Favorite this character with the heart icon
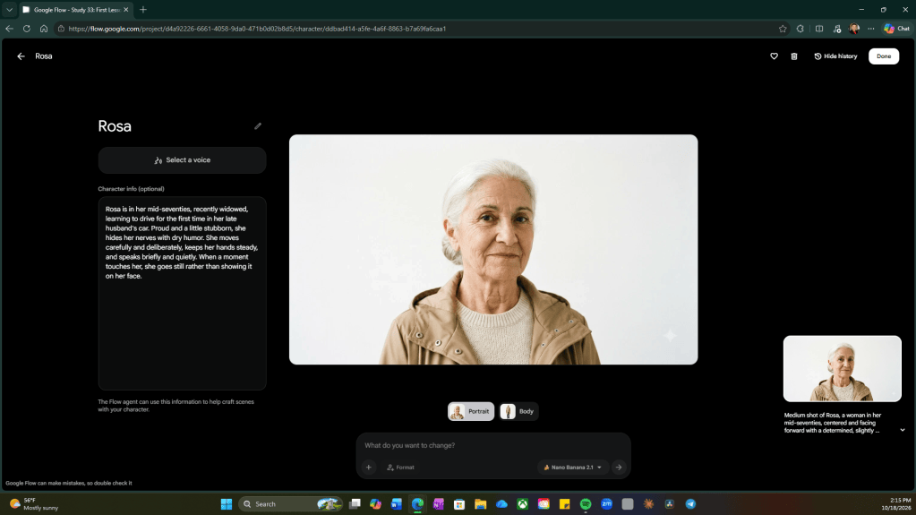This screenshot has width=916, height=515. [x=774, y=56]
